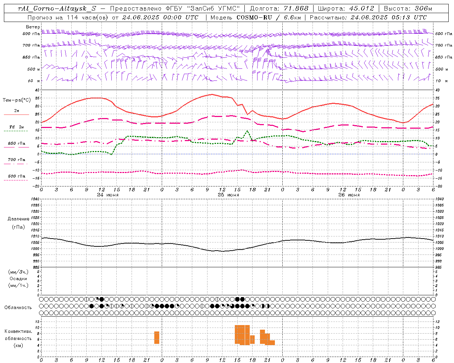454x363 pixels.
Task: Select the text Предоставлено ФГБУ "ЗапСиб УГМС"
Action: pyautogui.click(x=175, y=9)
